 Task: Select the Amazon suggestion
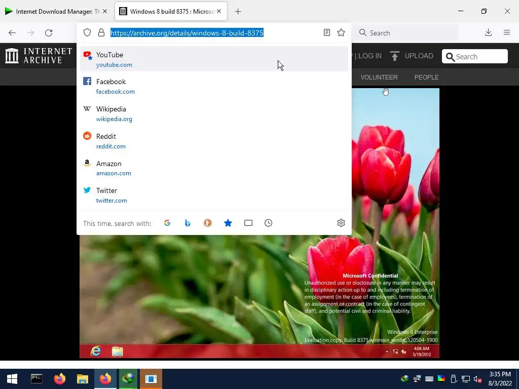coord(214,168)
